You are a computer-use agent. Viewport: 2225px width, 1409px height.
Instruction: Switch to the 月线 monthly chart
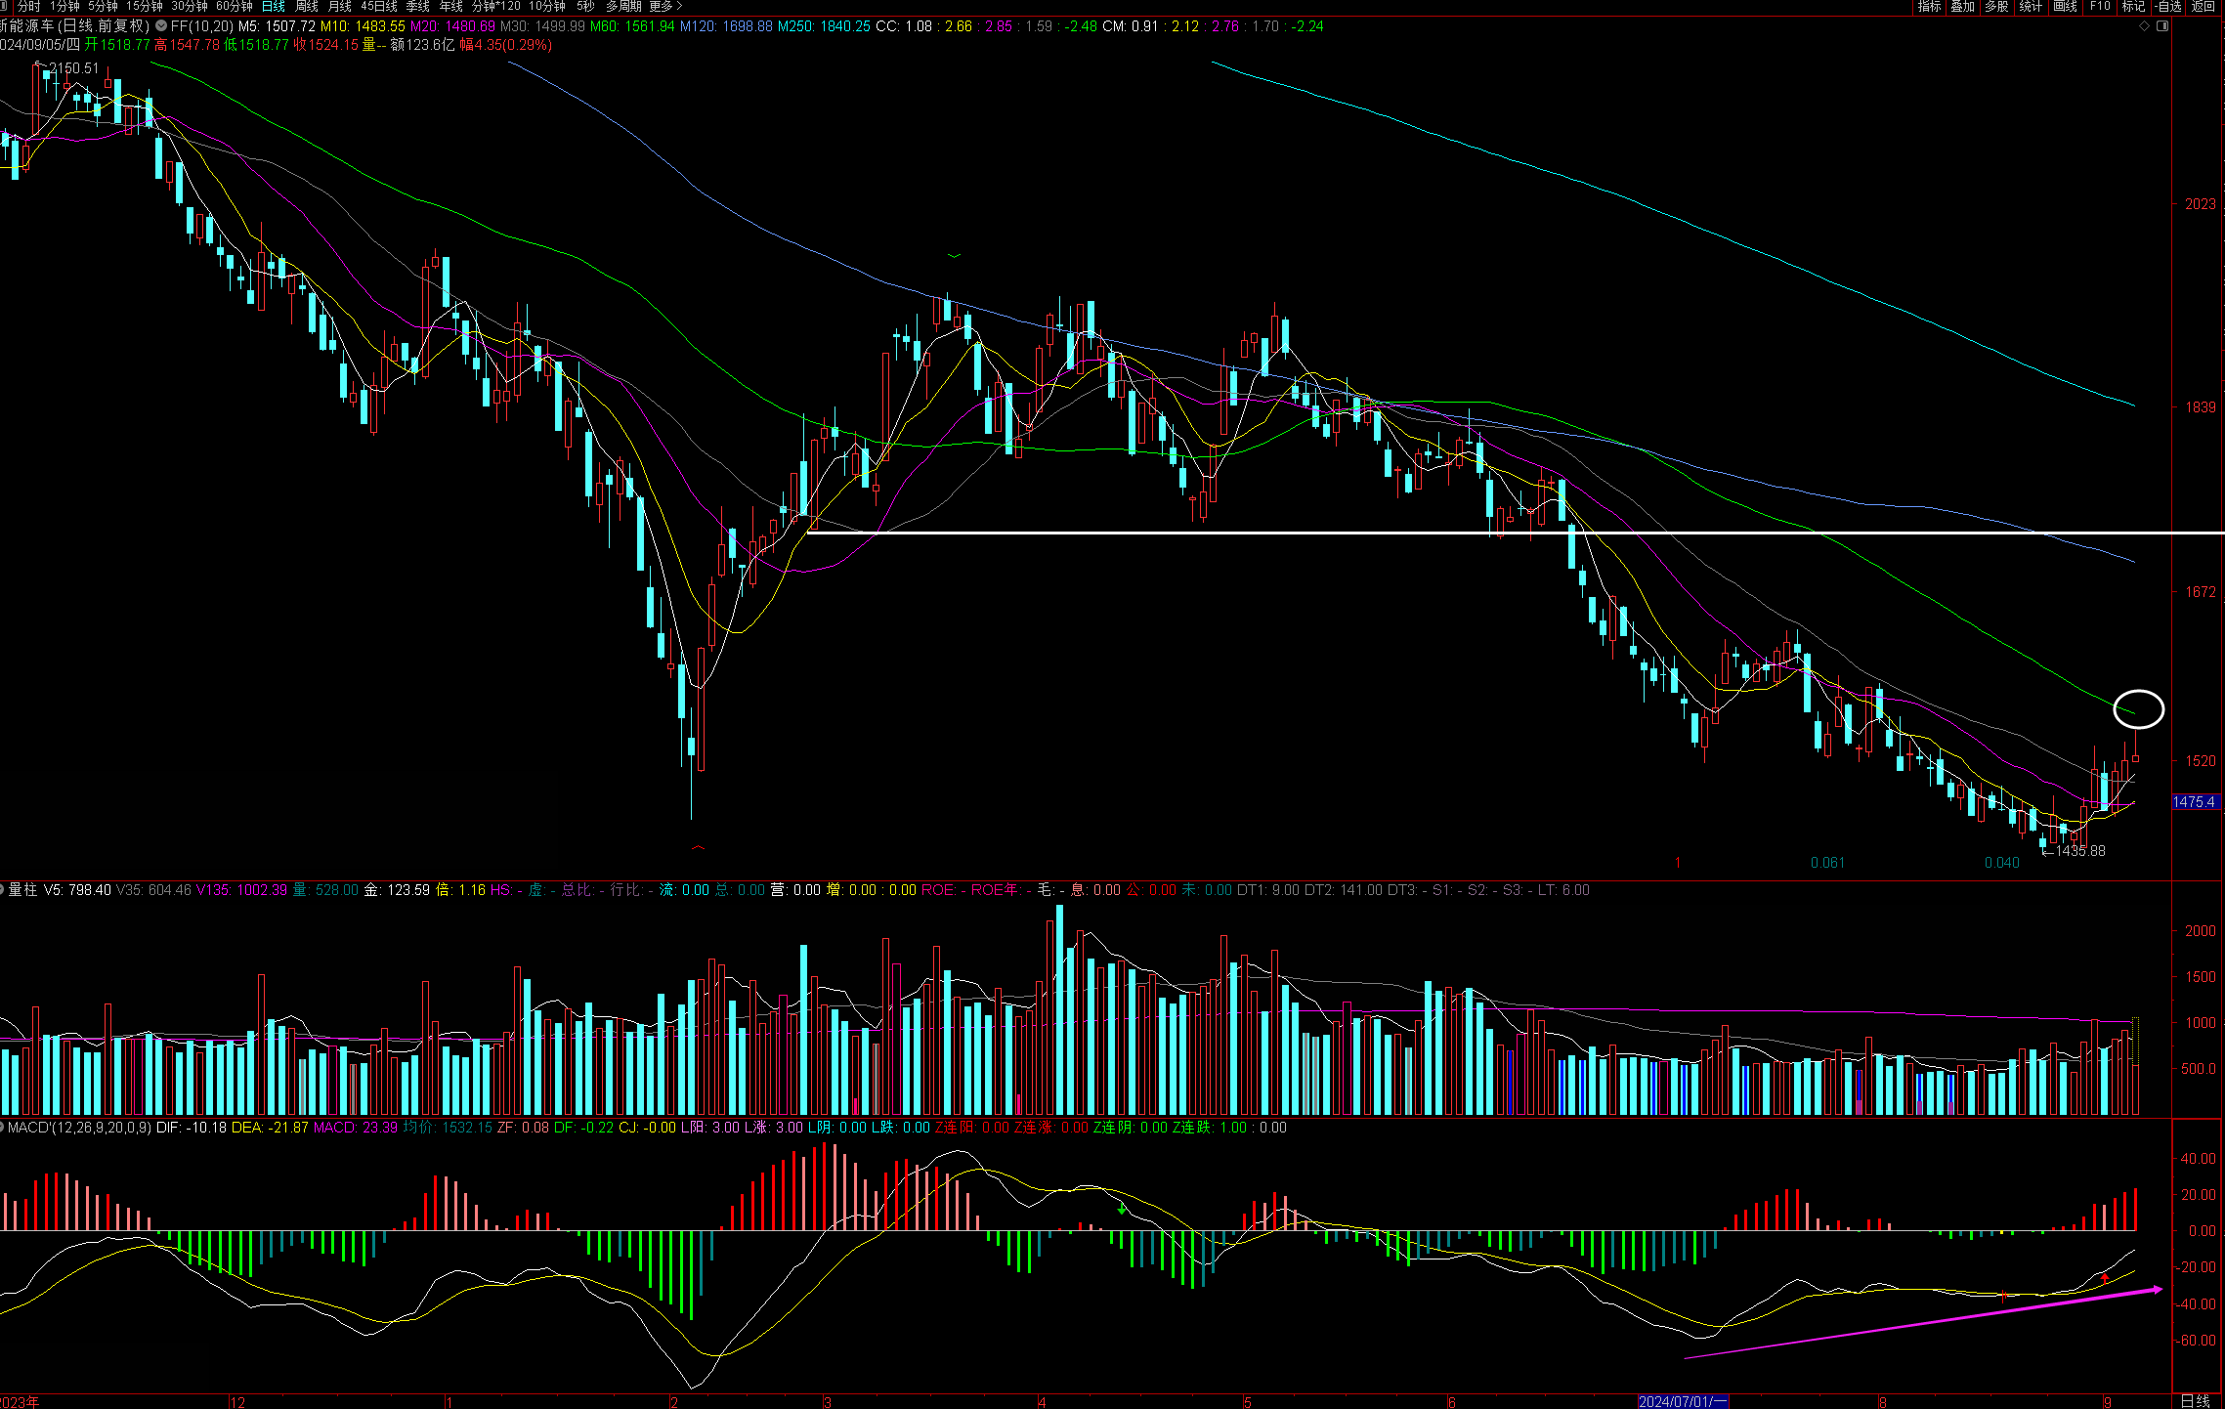coord(340,7)
